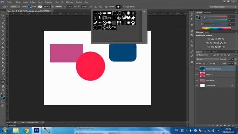The width and height of the screenshot is (238, 134).
Task: Click the fill color Fond swatch
Action: [29, 7]
